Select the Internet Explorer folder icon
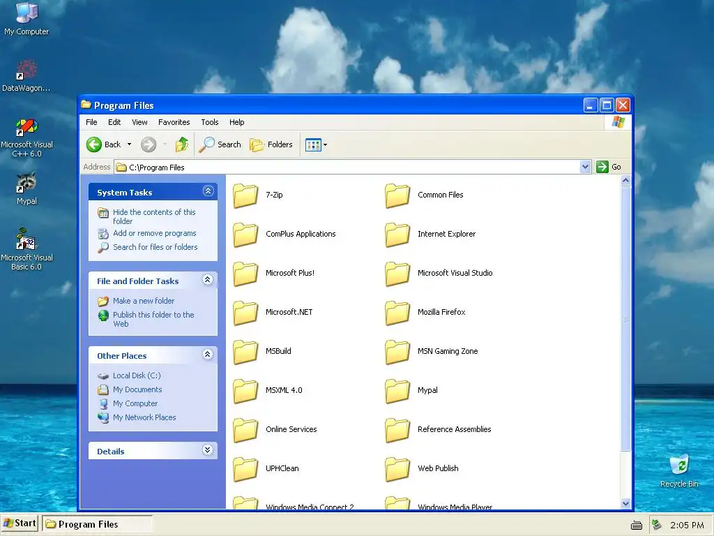Image resolution: width=714 pixels, height=536 pixels. (x=397, y=234)
